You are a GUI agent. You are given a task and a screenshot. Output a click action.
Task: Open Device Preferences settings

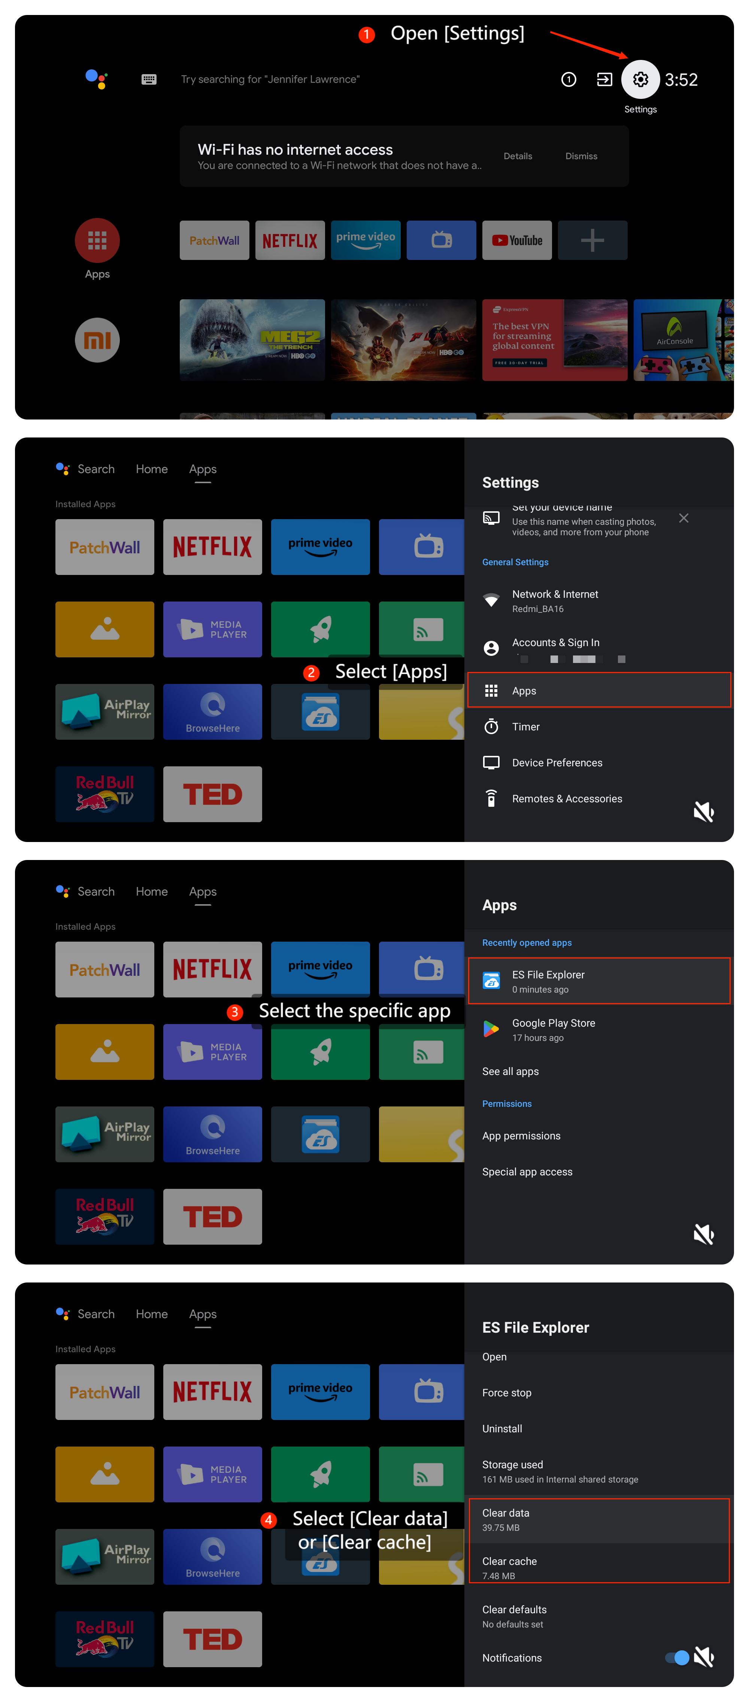pos(557,763)
